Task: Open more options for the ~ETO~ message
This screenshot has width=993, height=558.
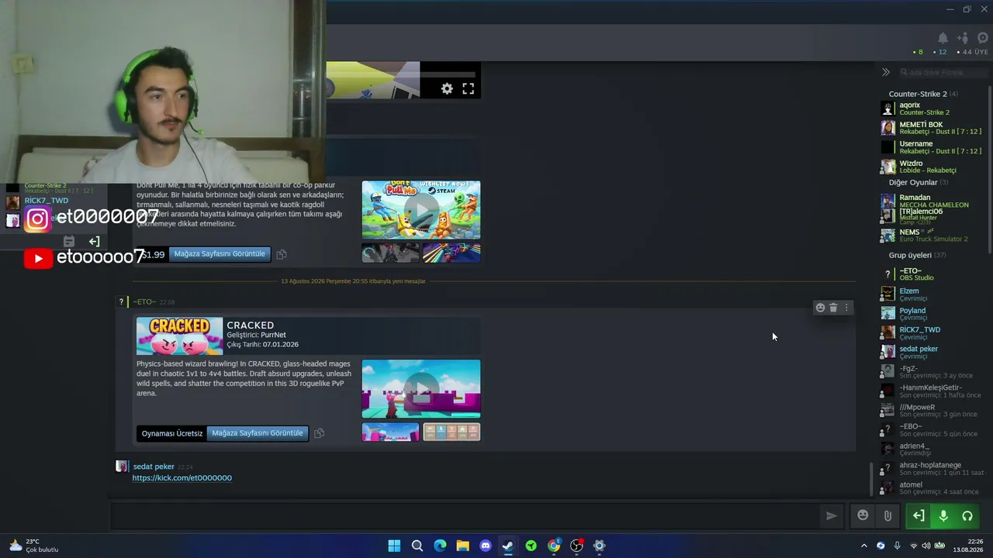Action: (846, 308)
